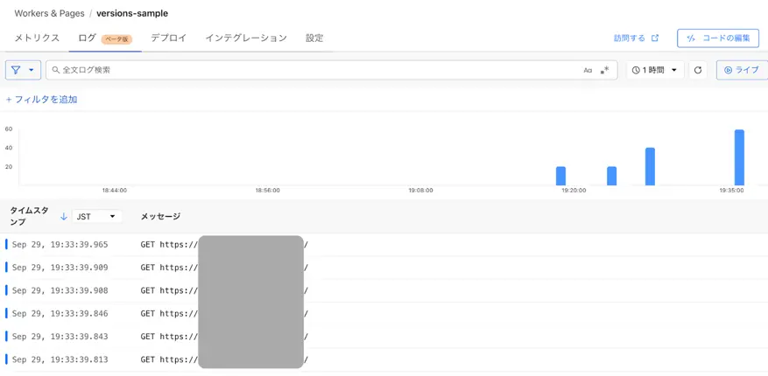Screen dimensions: 768x376
Task: Open the 訪問する link
Action: point(637,38)
